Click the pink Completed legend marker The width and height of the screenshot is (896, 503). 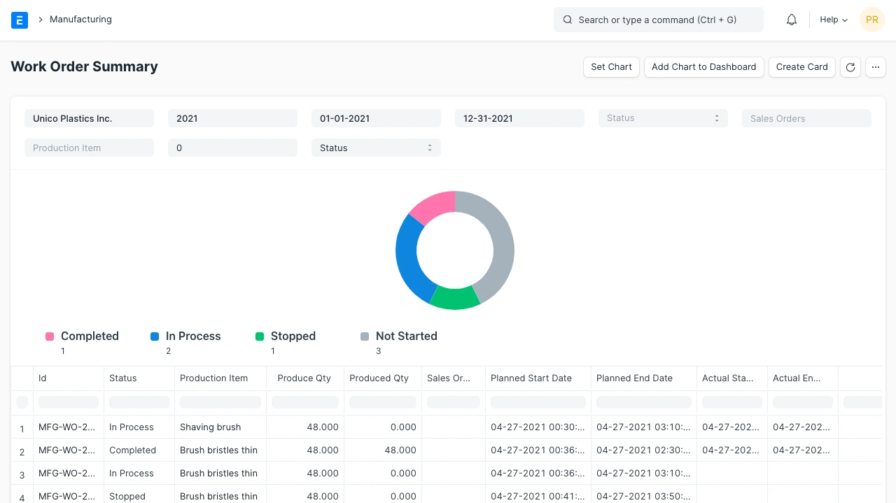(x=50, y=336)
